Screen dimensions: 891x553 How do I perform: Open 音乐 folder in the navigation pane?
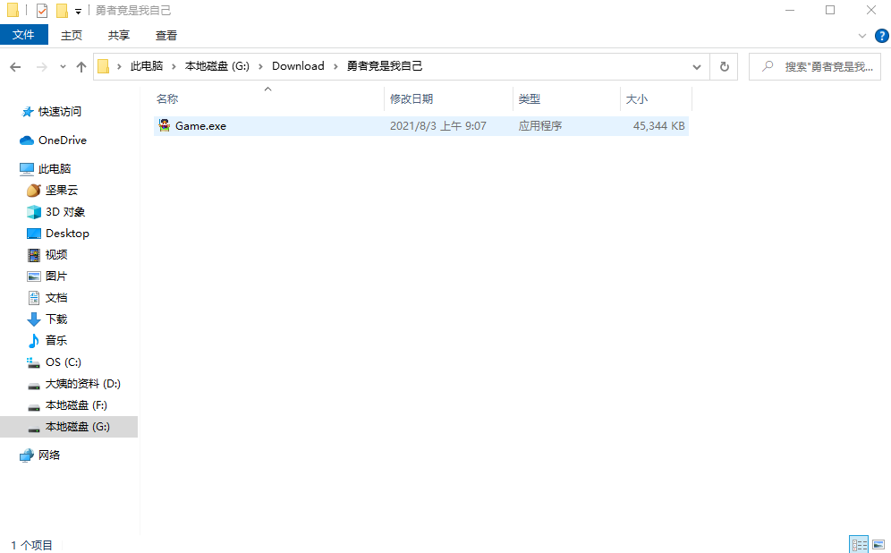coord(56,340)
